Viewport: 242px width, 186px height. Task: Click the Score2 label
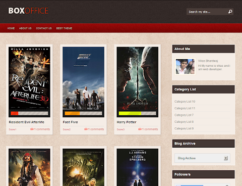tap(67, 129)
